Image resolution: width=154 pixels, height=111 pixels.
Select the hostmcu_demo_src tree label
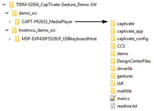[37, 30]
